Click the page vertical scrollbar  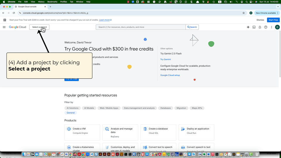(280, 55)
